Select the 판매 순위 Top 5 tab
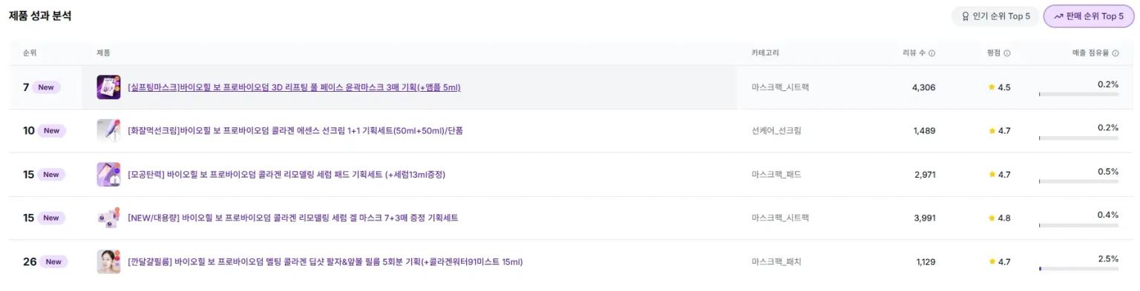The height and width of the screenshot is (291, 1140). [x=1089, y=16]
